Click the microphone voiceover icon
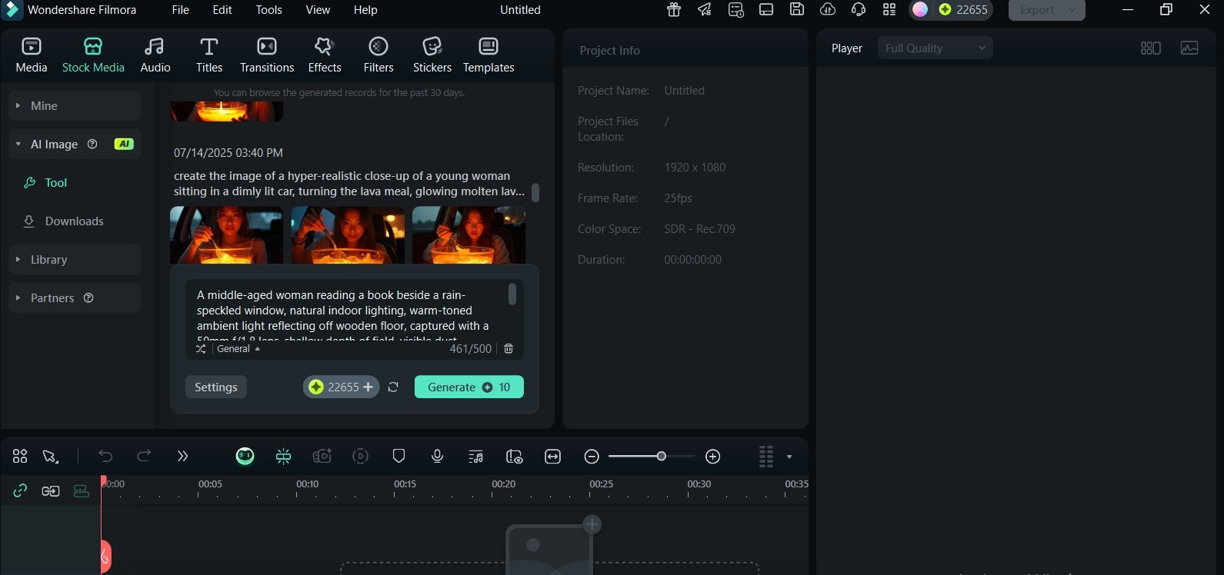This screenshot has height=575, width=1224. [x=437, y=456]
